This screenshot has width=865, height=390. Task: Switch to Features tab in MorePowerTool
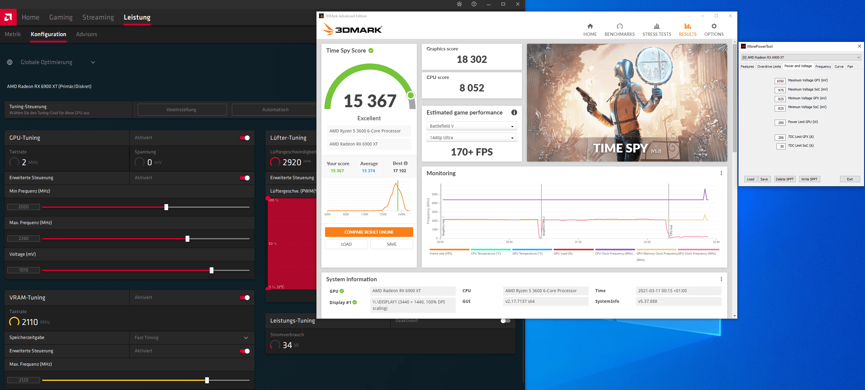(747, 67)
